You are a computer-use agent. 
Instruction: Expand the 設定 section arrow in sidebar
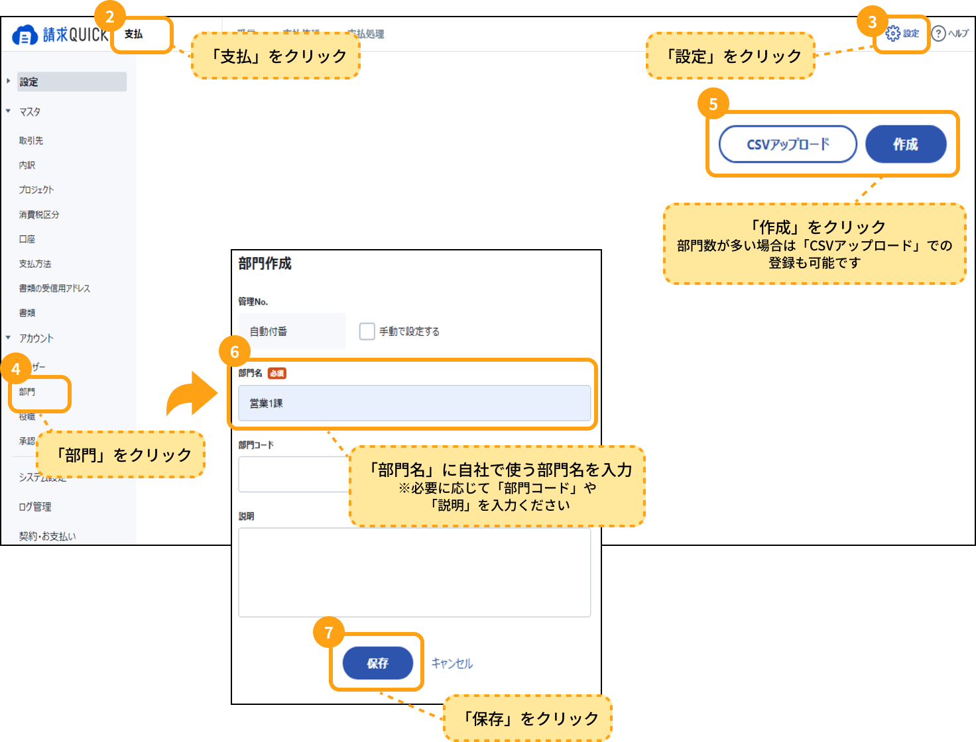9,81
